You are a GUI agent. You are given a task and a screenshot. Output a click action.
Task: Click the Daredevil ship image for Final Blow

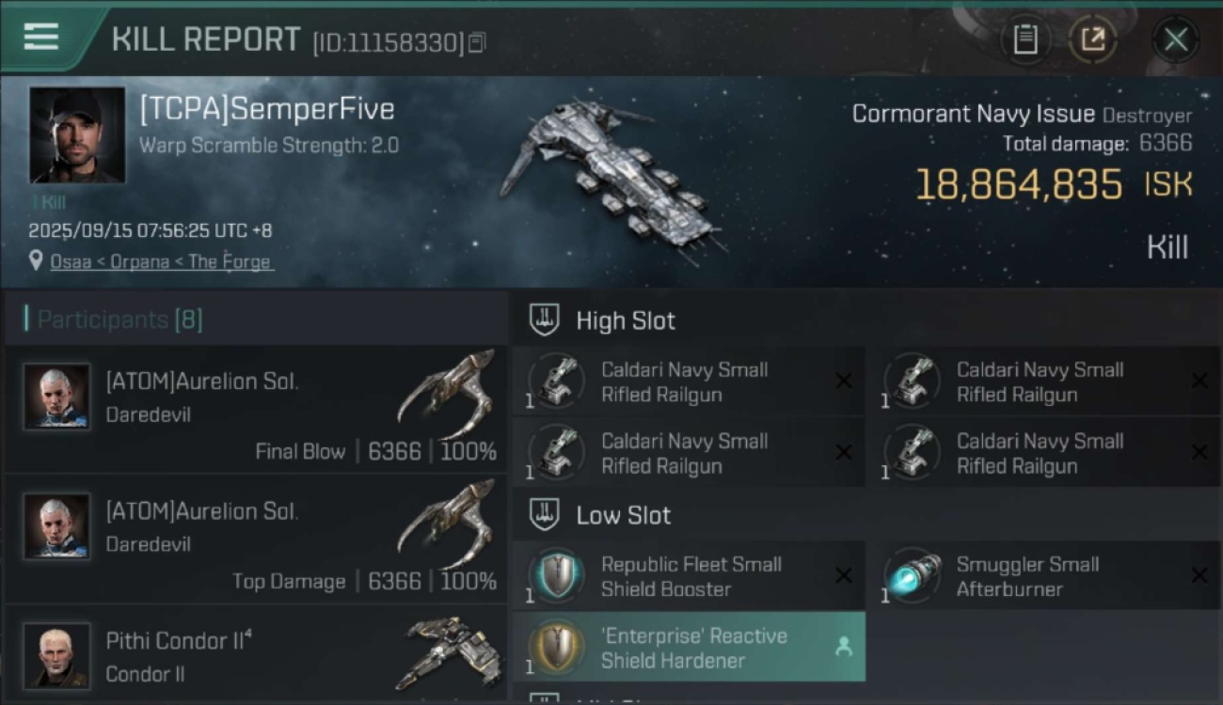coord(448,393)
